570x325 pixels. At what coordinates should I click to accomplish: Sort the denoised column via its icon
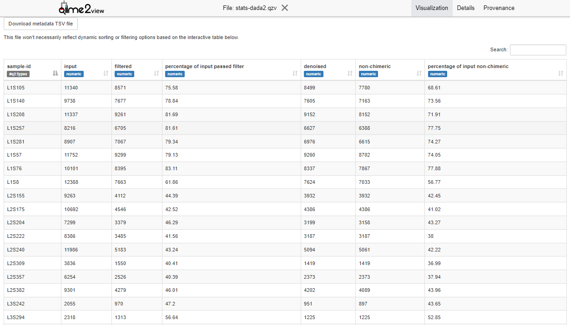click(x=350, y=73)
